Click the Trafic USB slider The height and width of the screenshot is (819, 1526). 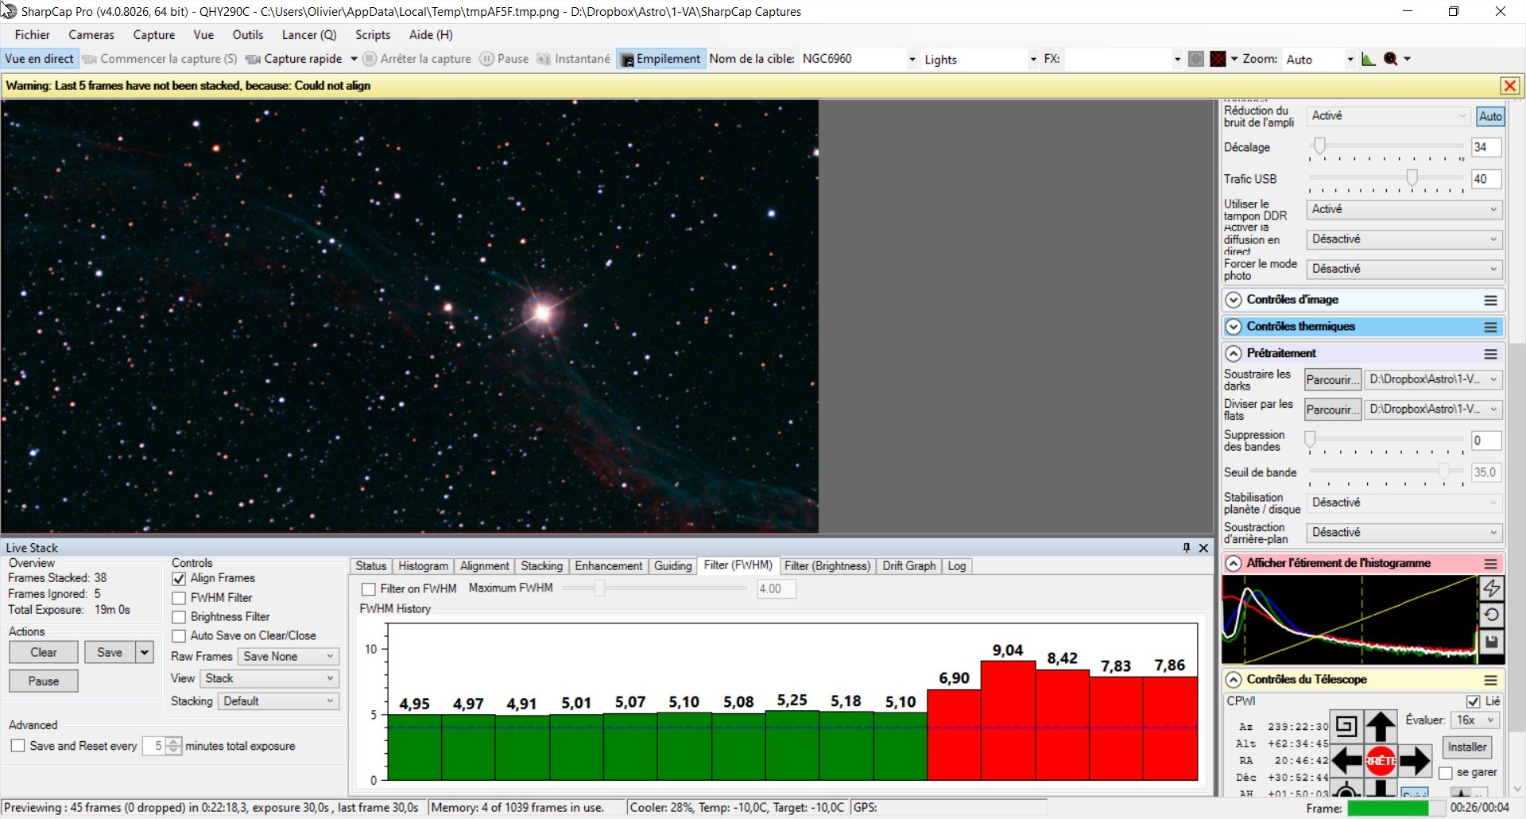click(1386, 178)
